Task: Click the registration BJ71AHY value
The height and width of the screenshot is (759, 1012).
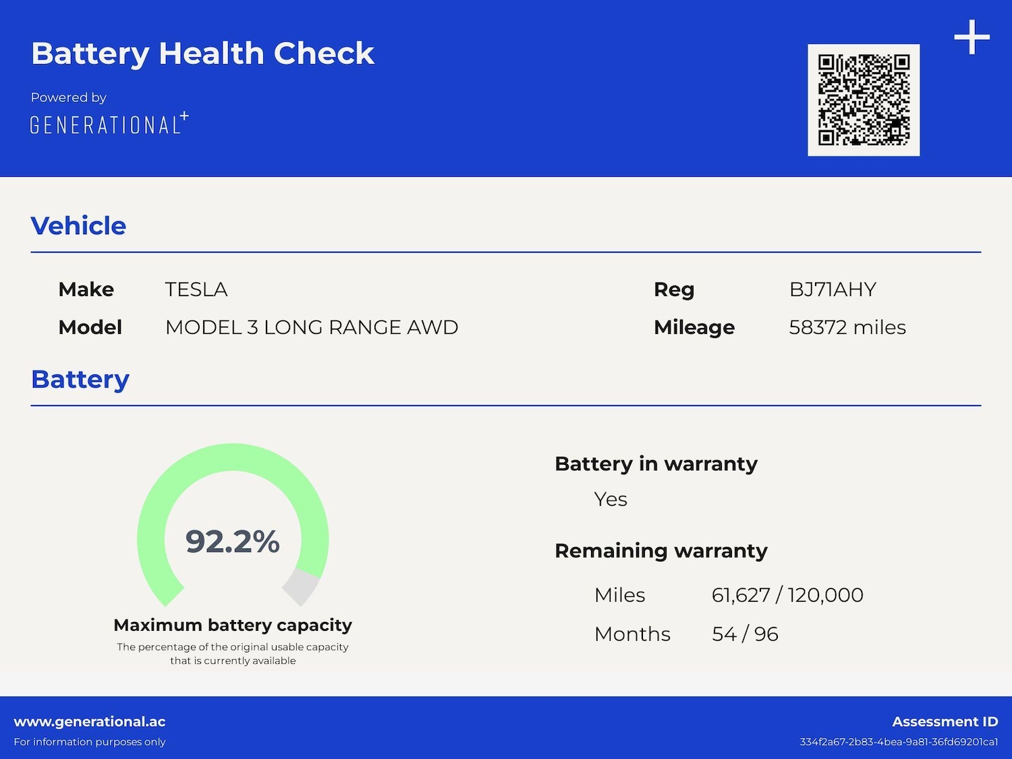Action: coord(833,289)
